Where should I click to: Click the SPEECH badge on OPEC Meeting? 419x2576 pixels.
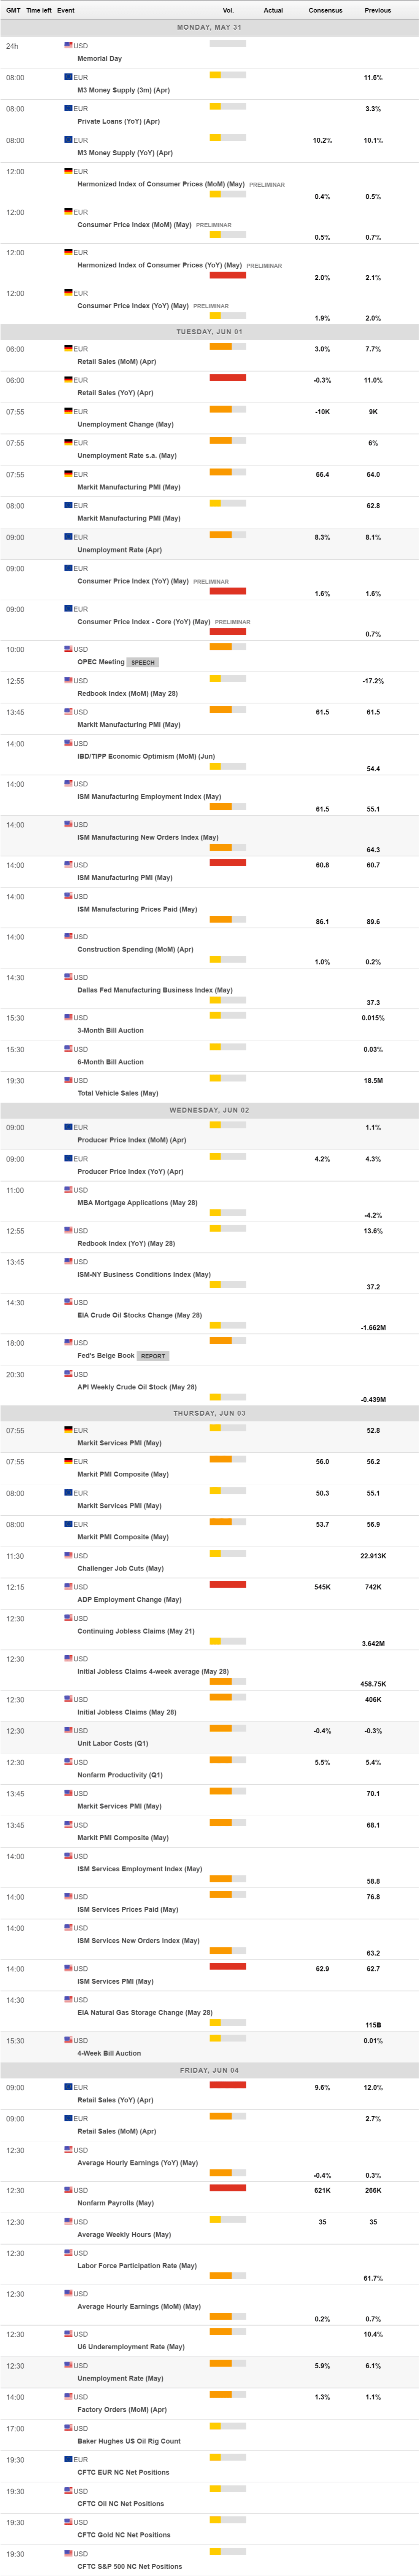(x=143, y=662)
